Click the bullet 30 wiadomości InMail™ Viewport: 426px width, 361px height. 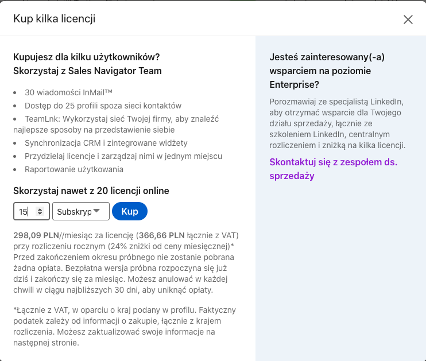68,92
